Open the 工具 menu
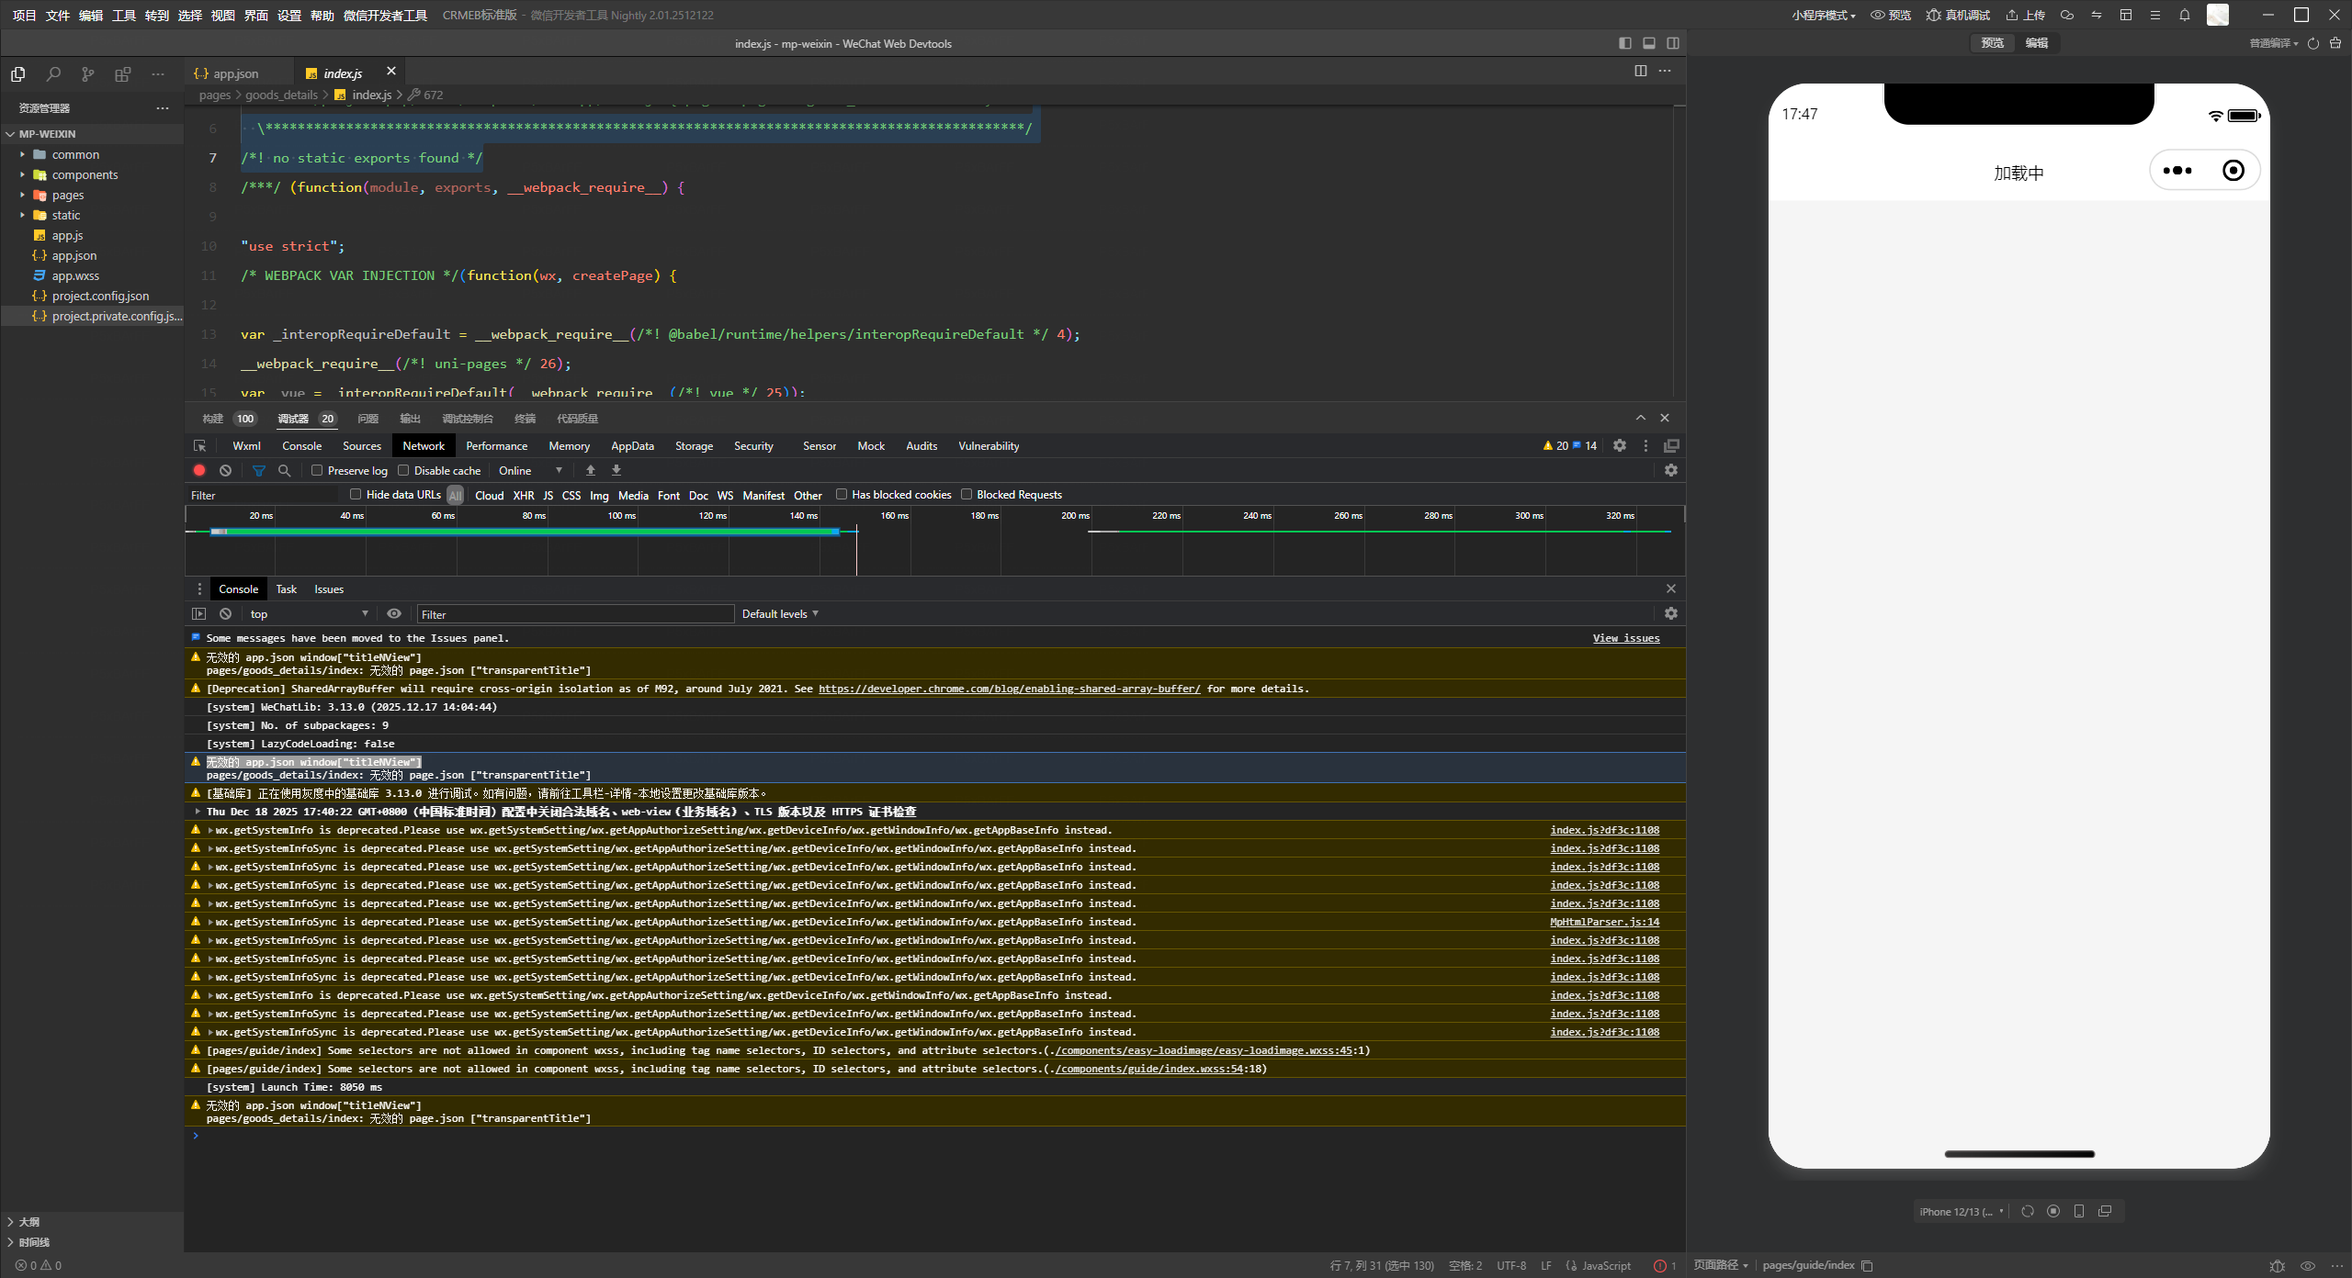Image resolution: width=2352 pixels, height=1278 pixels. [x=123, y=15]
